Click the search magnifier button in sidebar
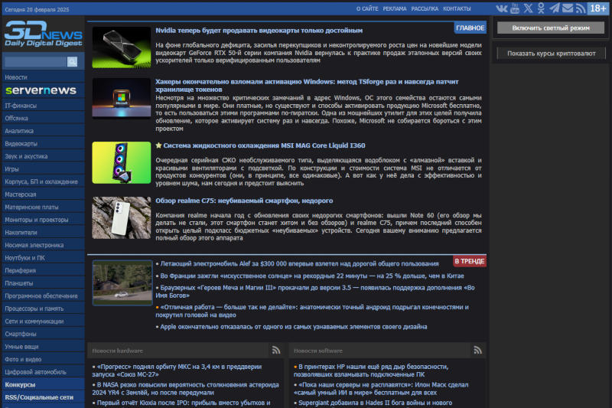The width and height of the screenshot is (612, 408). pos(72,62)
